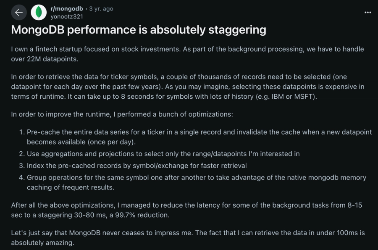Viewport: 378px width, 250px height.
Task: Click the closing words "absolutely amazing"
Action: click(x=42, y=243)
